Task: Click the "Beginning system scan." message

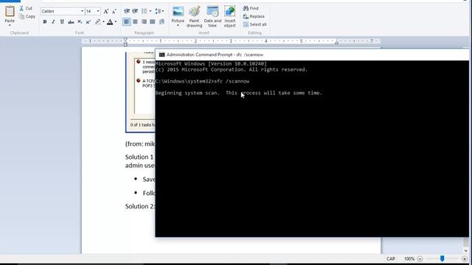Action: tap(187, 93)
